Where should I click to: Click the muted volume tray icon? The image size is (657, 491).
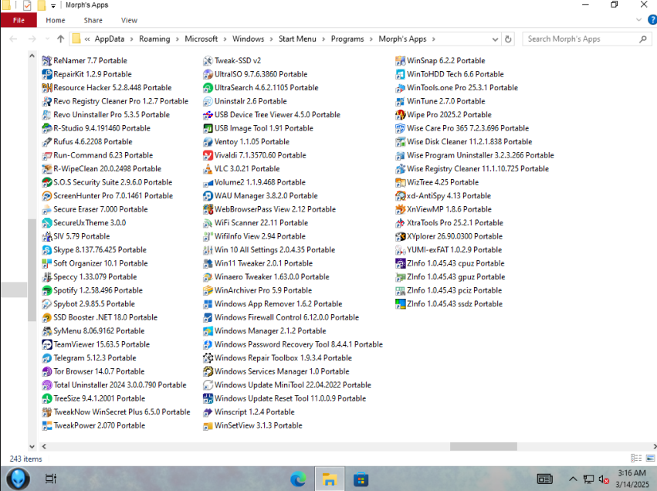604,479
